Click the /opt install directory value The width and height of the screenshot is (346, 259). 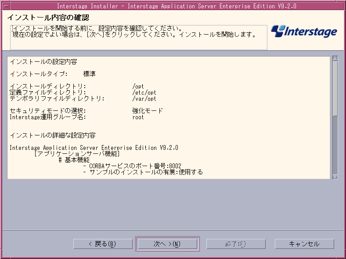tap(138, 86)
